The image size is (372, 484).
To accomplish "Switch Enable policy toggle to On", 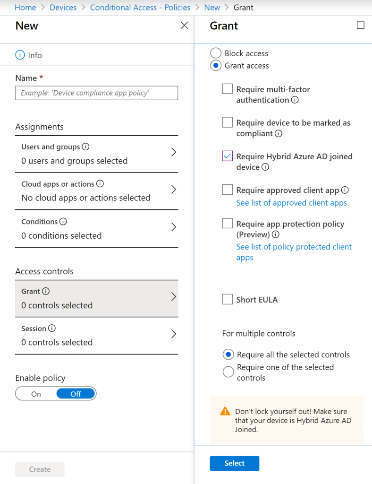I will 36,394.
